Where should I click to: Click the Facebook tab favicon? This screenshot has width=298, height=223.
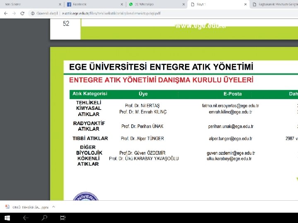pos(69,5)
